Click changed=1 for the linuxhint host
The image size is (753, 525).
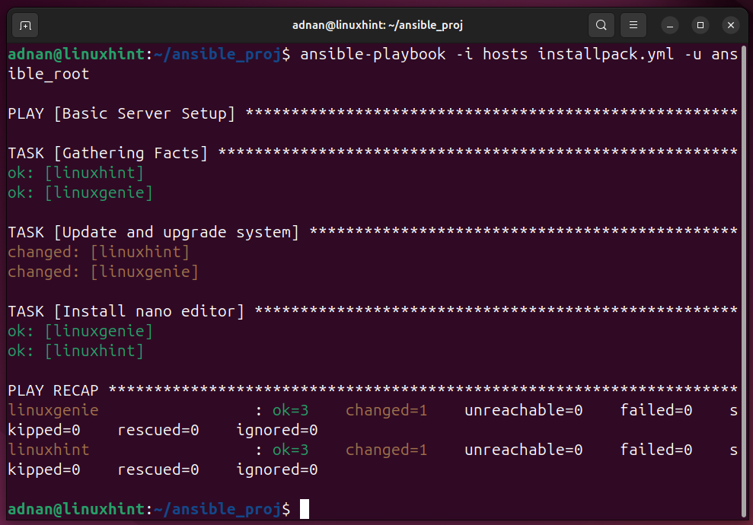coord(386,449)
